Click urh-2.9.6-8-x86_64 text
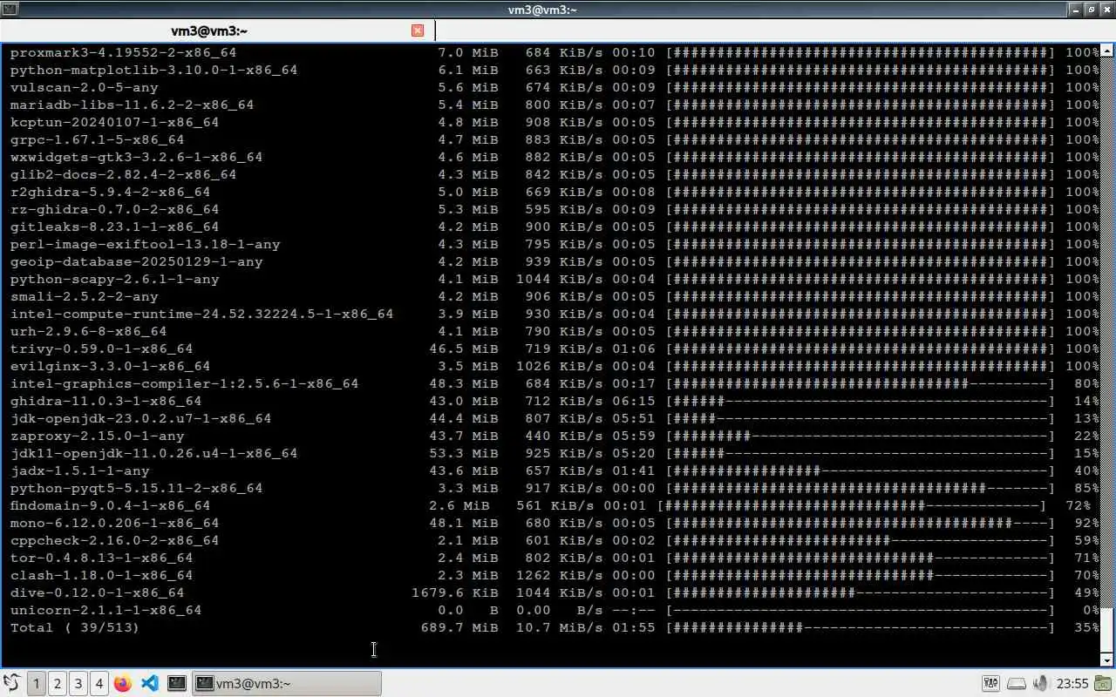The image size is (1116, 697). point(88,331)
